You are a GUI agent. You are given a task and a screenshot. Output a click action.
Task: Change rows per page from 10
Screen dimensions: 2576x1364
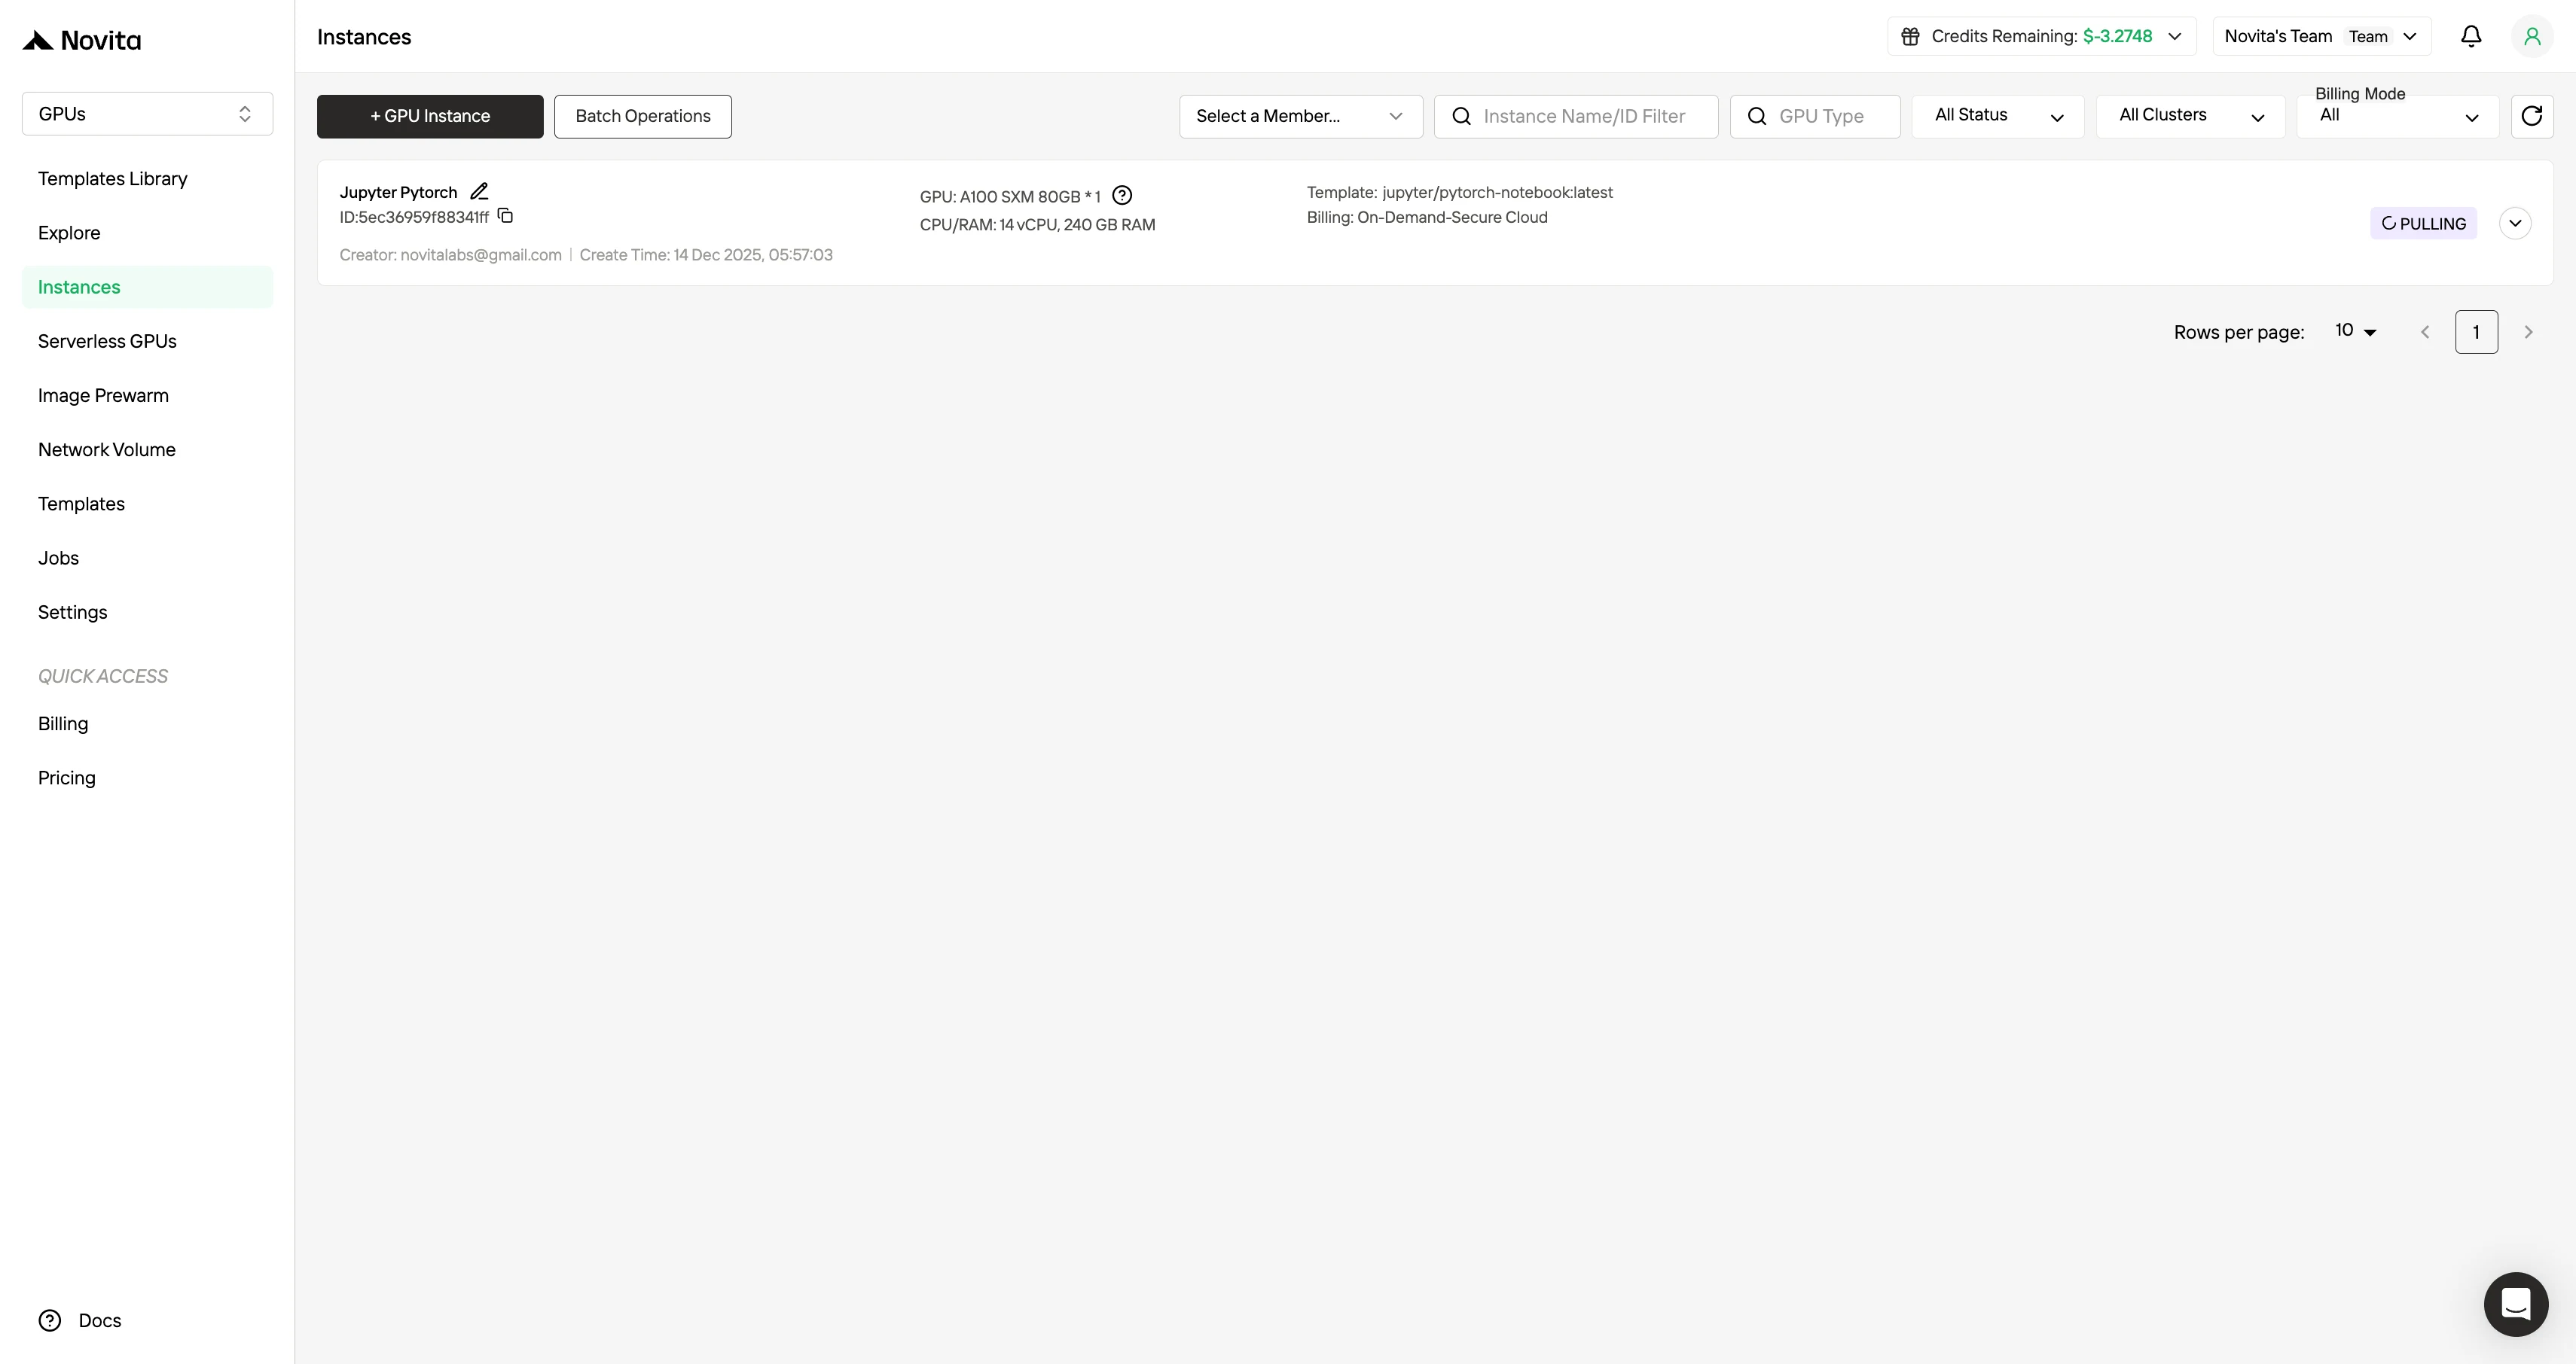[x=2355, y=330]
